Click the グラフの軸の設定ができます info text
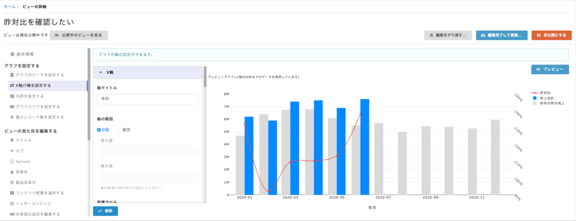Viewport: 576px width, 221px height. point(125,55)
